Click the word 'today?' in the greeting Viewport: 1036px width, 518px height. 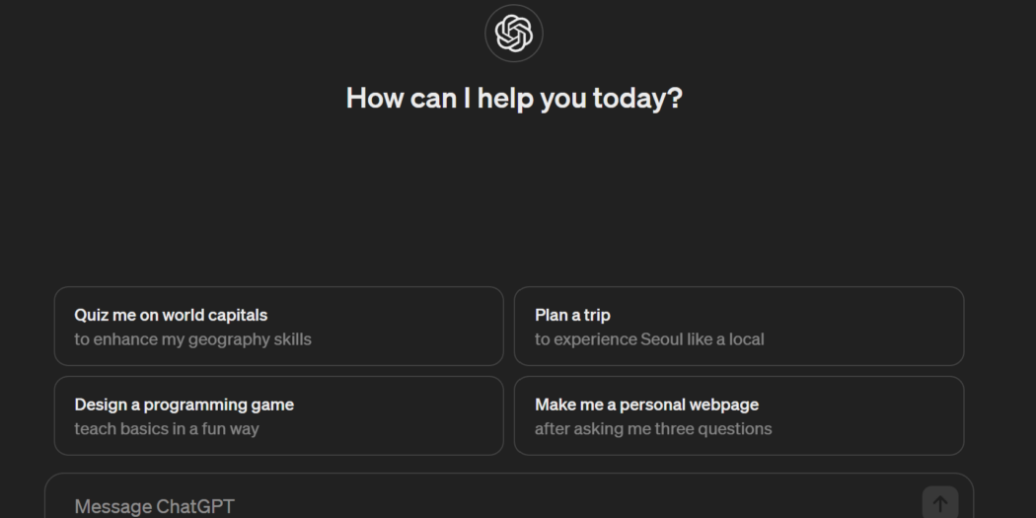(x=637, y=99)
